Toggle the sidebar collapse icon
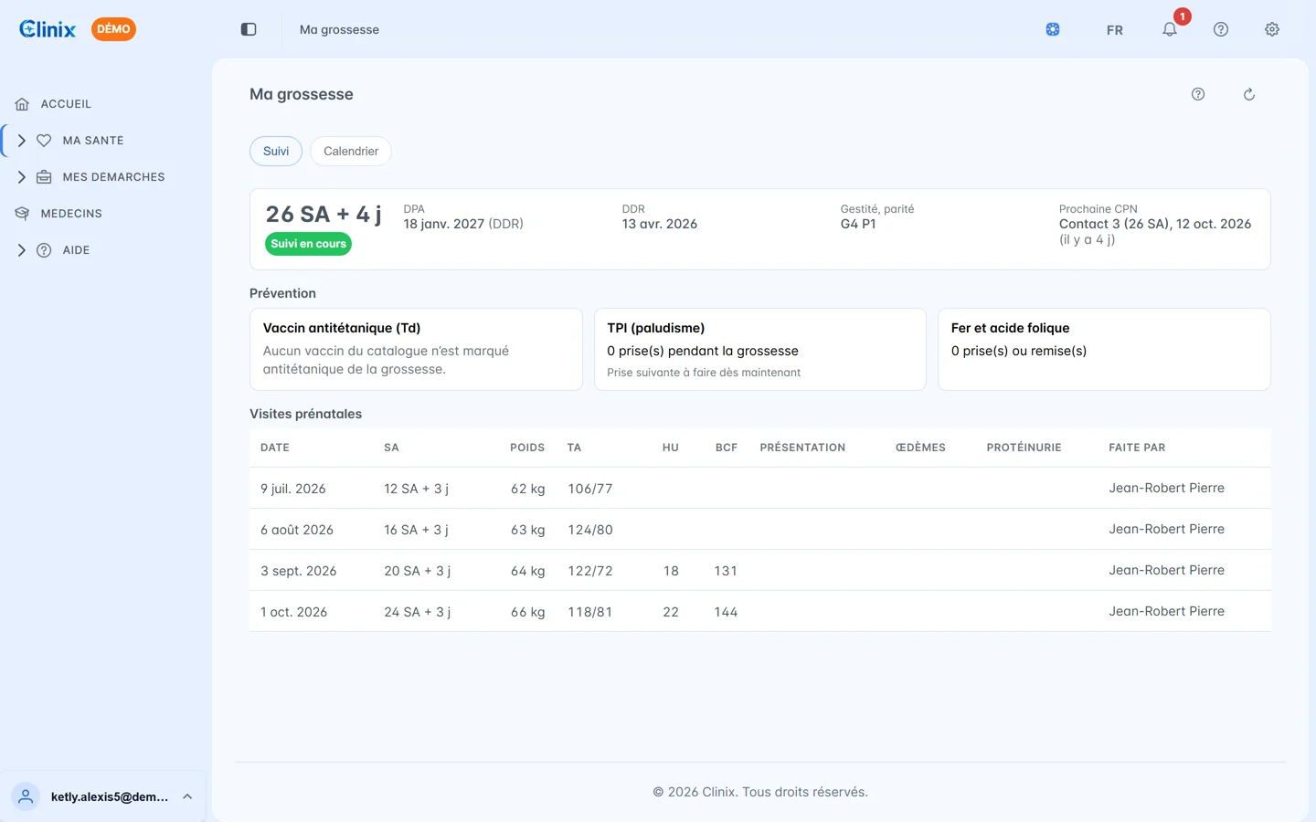 [x=249, y=29]
